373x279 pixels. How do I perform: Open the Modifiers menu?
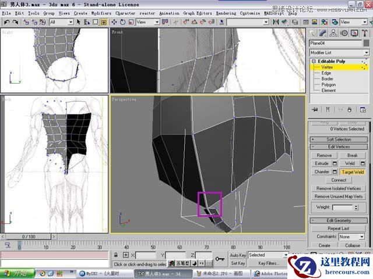point(101,13)
